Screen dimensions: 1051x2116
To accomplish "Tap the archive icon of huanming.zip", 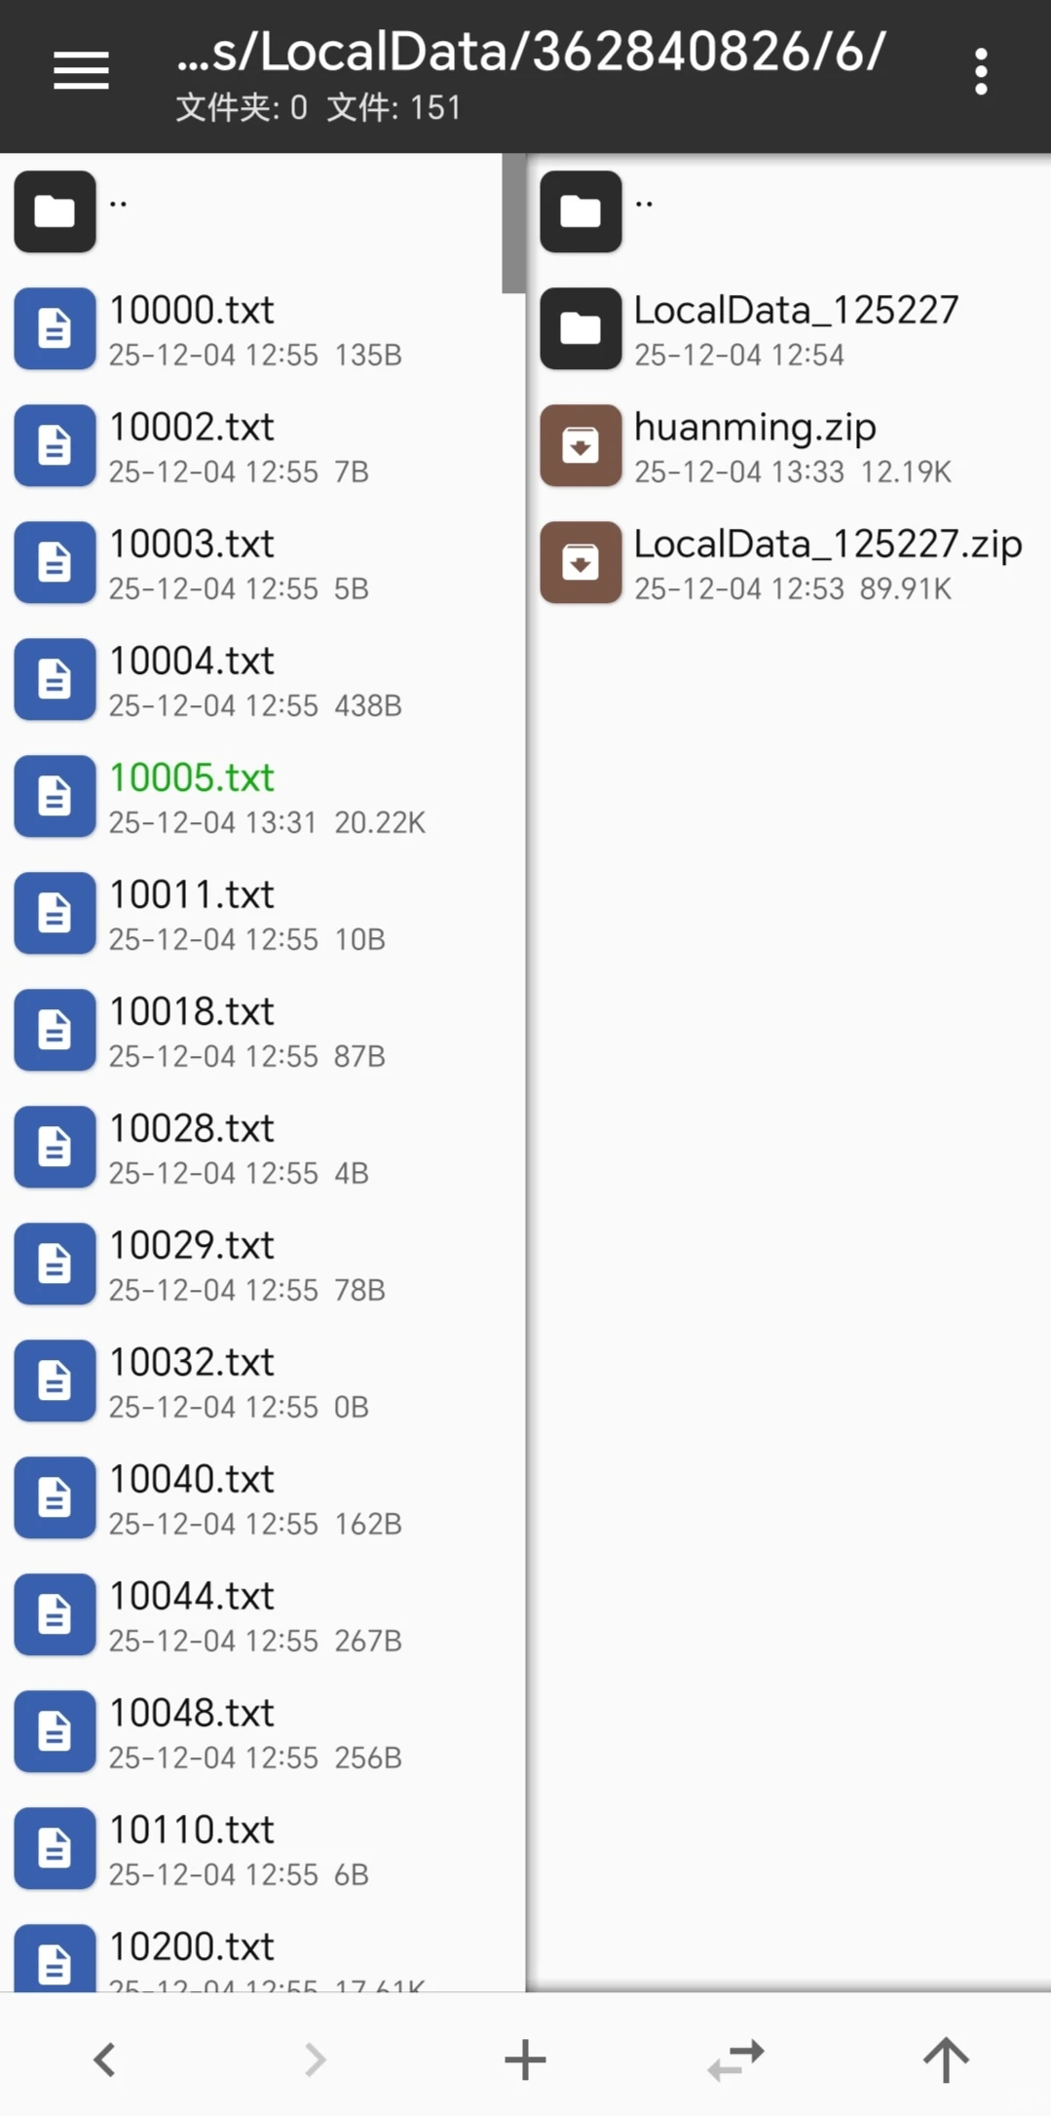I will coord(581,445).
